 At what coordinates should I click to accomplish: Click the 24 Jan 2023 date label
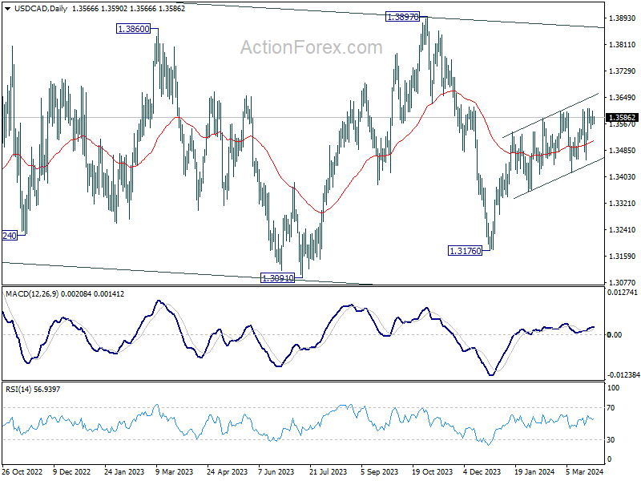tap(124, 471)
